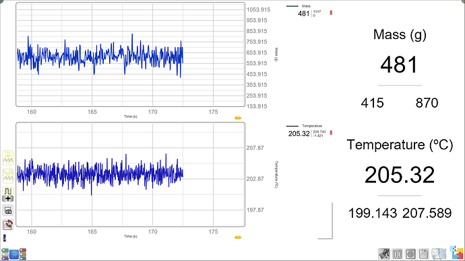Click the Temperature legend line color swatch
465x261 pixels.
pyautogui.click(x=292, y=126)
